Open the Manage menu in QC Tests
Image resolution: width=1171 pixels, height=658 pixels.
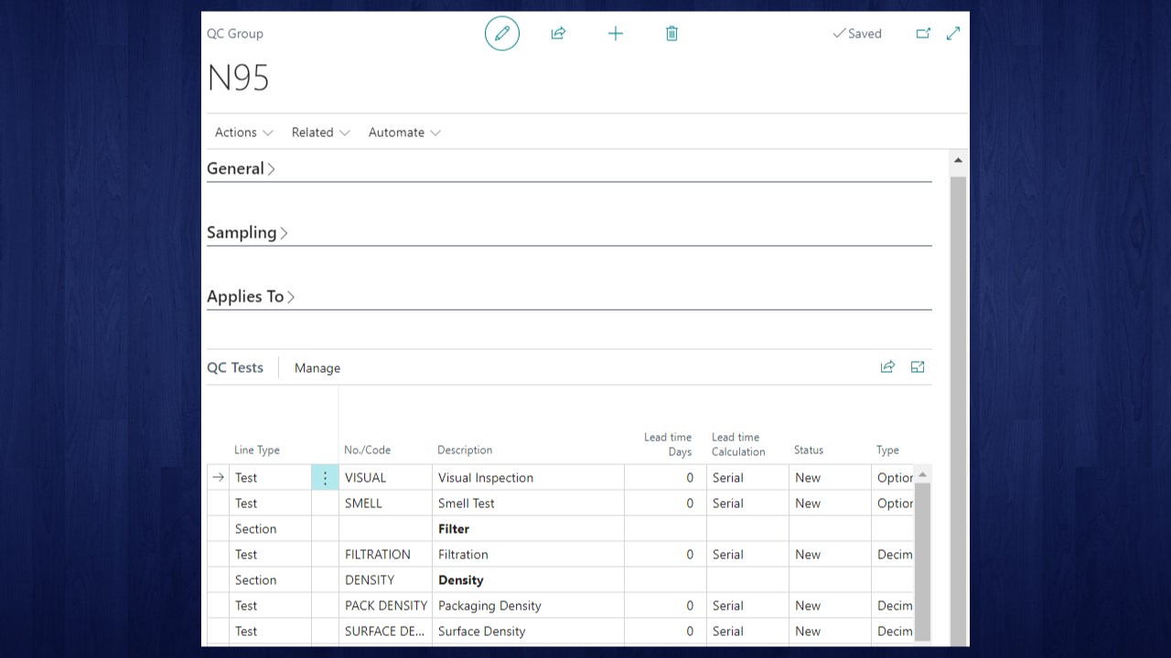coord(317,368)
